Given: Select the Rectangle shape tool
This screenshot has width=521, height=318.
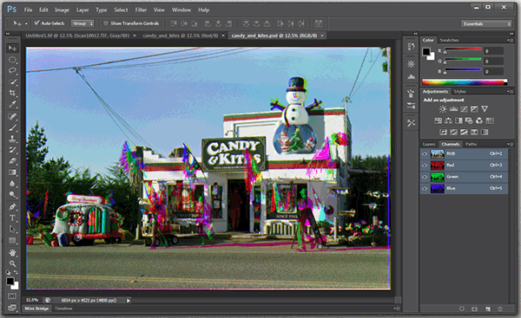Looking at the screenshot, I should (12, 240).
